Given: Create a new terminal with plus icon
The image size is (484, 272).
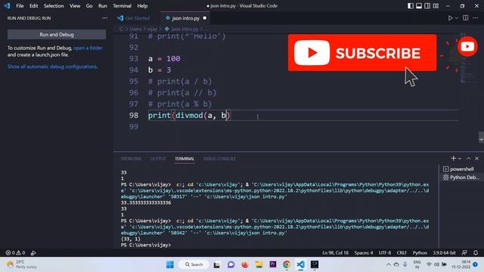Looking at the screenshot, I should (453, 158).
